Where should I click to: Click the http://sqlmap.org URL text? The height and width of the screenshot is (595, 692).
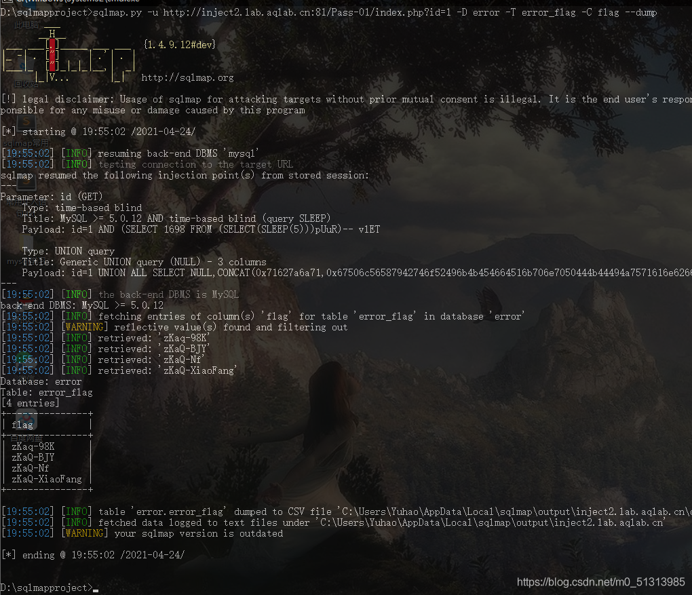pos(187,78)
